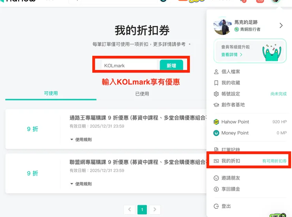Click the 邀請朋友 smiley icon
Image resolution: width=292 pixels, height=217 pixels.
[216, 178]
